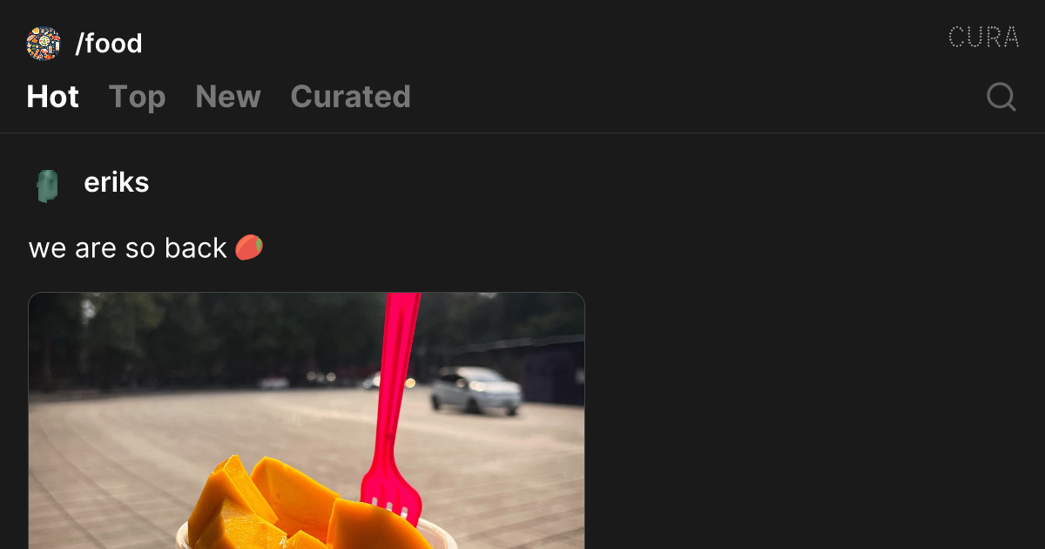Viewport: 1045px width, 549px height.
Task: Open eriks' green profile avatar
Action: point(47,186)
